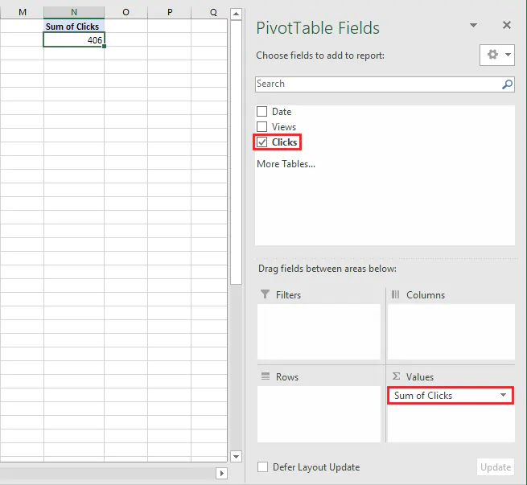The height and width of the screenshot is (485, 527).
Task: Select column M header
Action: pyautogui.click(x=23, y=12)
